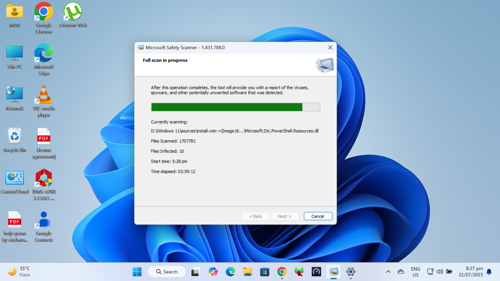Mute audio via the speaker tray icon
500x281 pixels.
pos(440,271)
